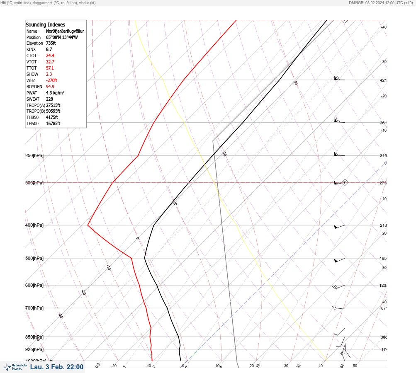Image resolution: width=416 pixels, height=373 pixels.
Task: Select the 313 height label on right edge
Action: pos(383,155)
